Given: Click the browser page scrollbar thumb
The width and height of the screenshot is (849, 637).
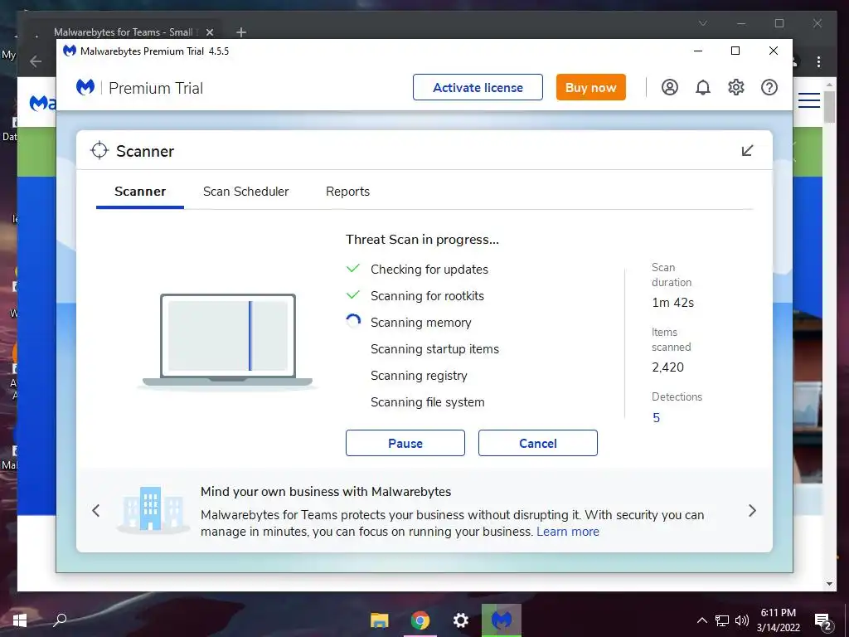Looking at the screenshot, I should [829, 107].
